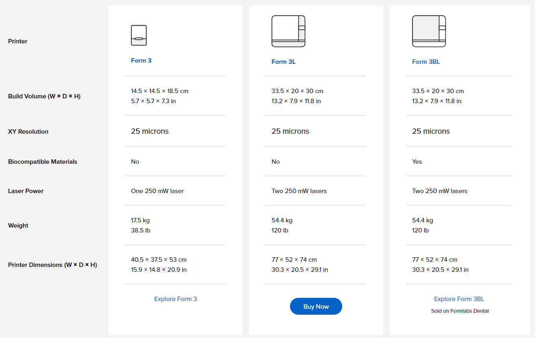Image resolution: width=535 pixels, height=338 pixels.
Task: Click the Yes value for biocompatible materials
Action: tap(417, 162)
